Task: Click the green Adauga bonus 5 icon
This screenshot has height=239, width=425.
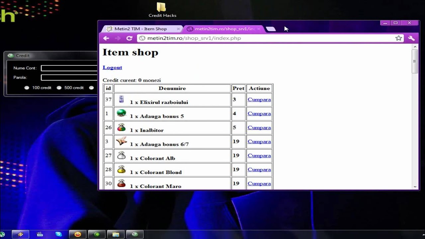Action: (122, 113)
